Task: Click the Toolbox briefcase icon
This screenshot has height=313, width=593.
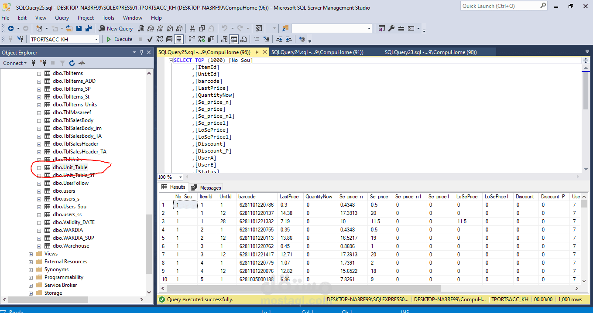Action: pos(401,28)
